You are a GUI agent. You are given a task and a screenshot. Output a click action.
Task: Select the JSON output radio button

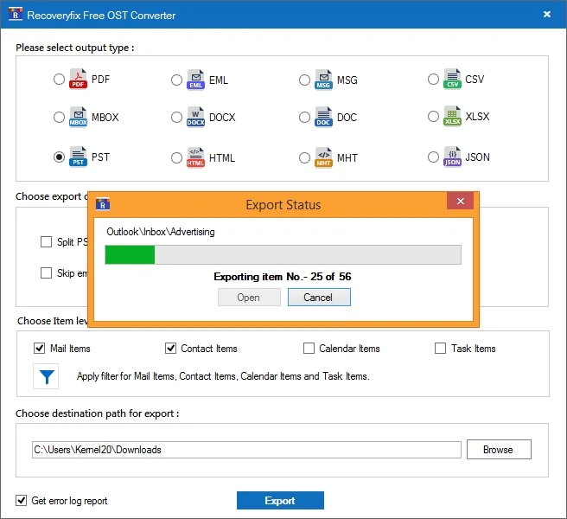tap(433, 157)
